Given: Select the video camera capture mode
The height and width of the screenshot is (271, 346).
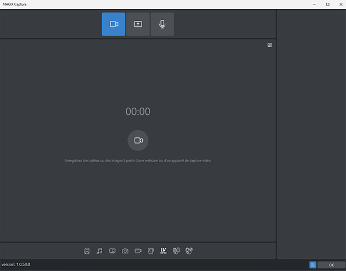Looking at the screenshot, I should click(x=114, y=24).
